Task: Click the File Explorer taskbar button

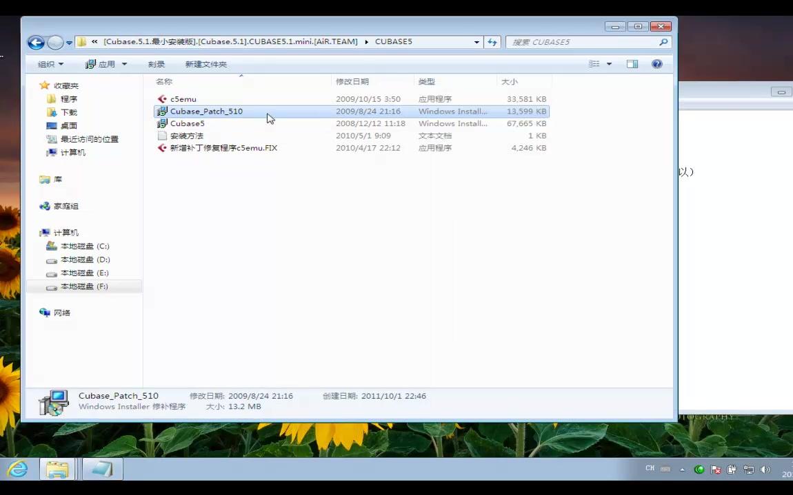Action: tap(57, 470)
